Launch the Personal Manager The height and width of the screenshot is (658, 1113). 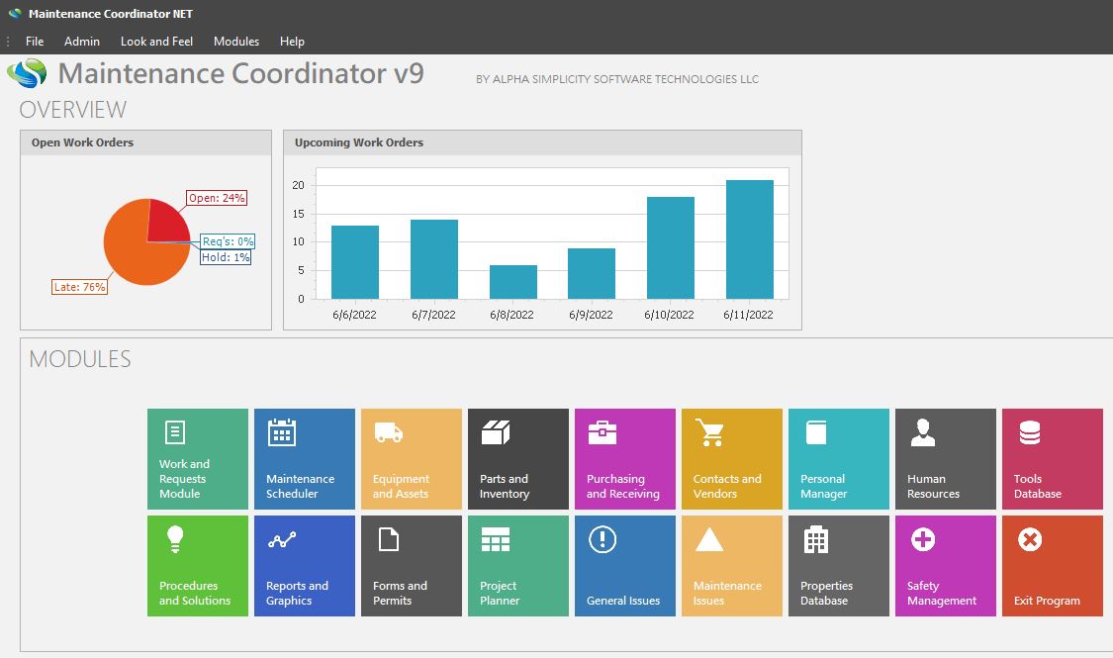click(838, 458)
